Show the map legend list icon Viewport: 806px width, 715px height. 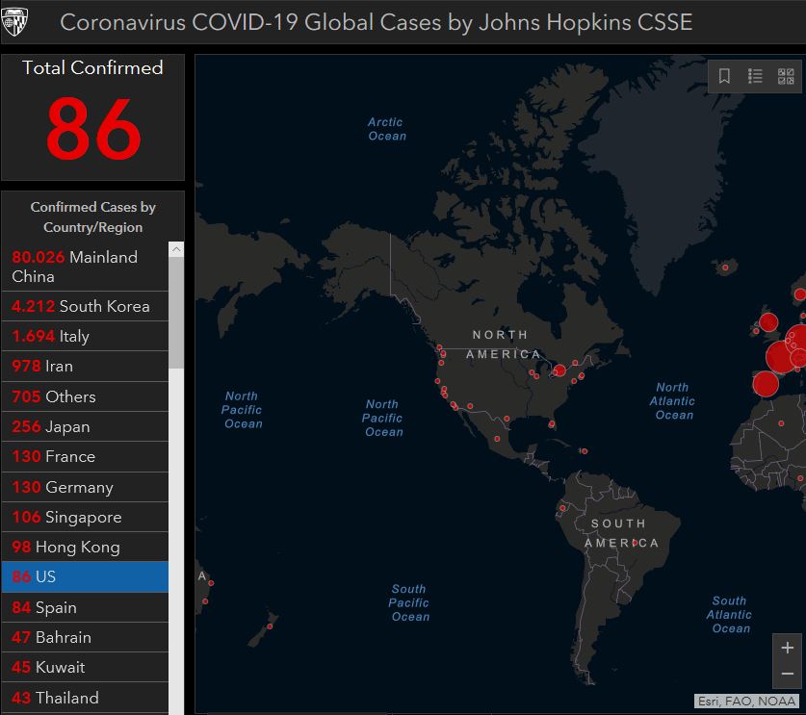(755, 76)
